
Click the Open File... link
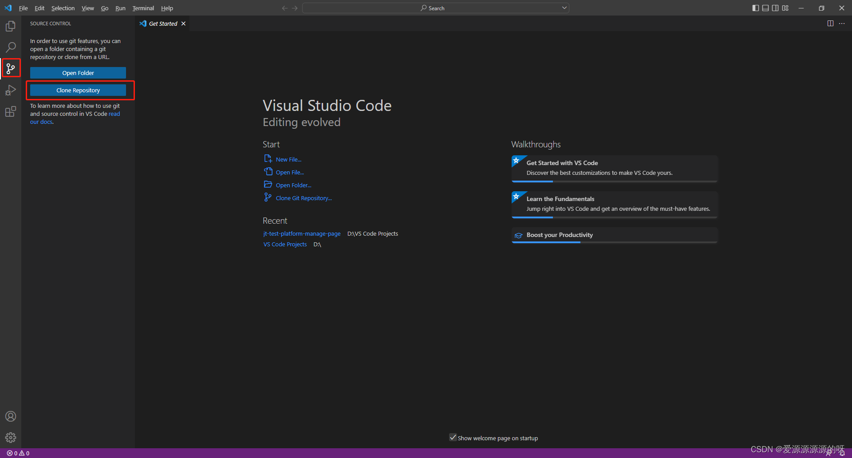[290, 172]
